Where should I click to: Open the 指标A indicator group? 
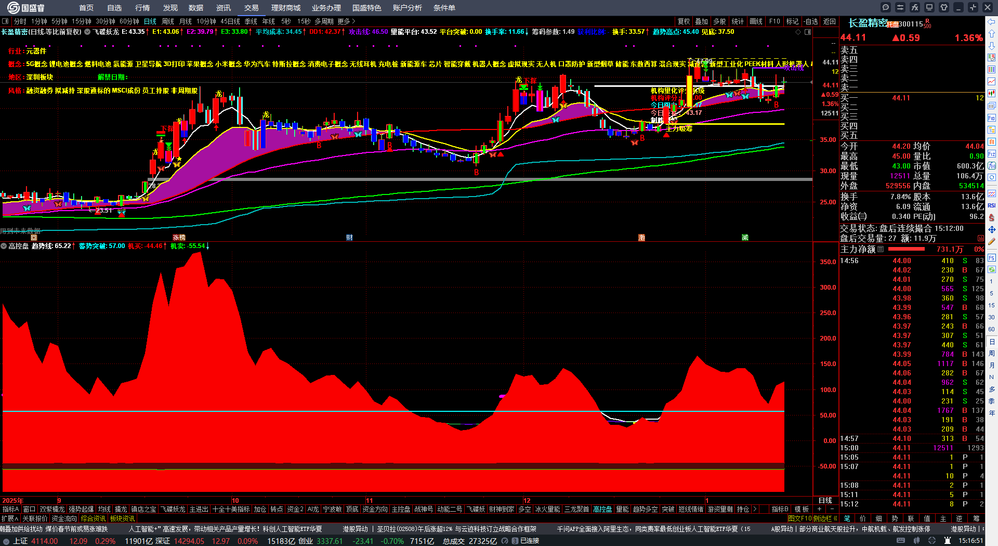pos(10,509)
